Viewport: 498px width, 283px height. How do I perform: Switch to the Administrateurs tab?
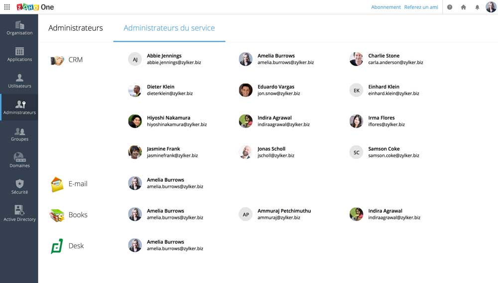pyautogui.click(x=76, y=28)
